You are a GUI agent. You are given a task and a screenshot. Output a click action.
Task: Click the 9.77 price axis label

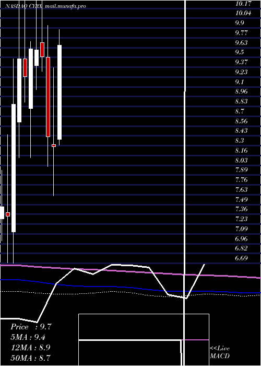[241, 32]
